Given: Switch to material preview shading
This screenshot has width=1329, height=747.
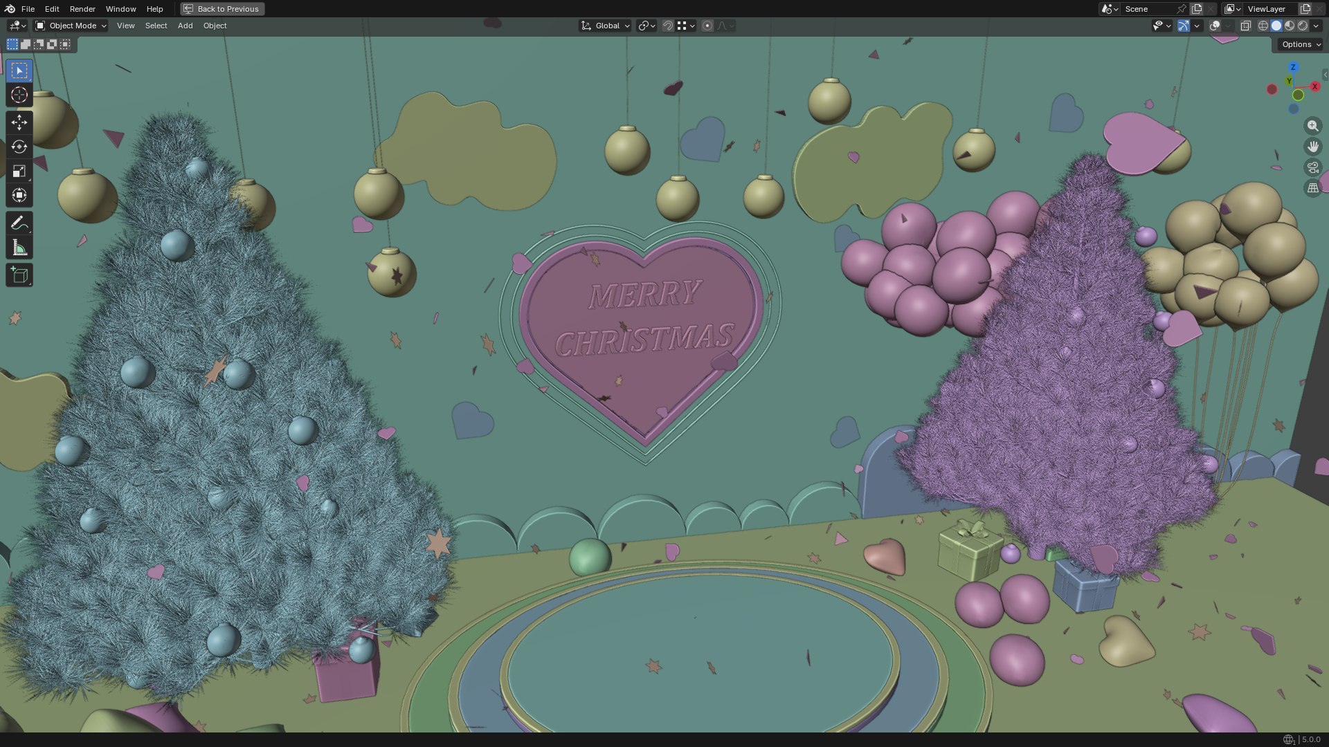Looking at the screenshot, I should [x=1290, y=26].
